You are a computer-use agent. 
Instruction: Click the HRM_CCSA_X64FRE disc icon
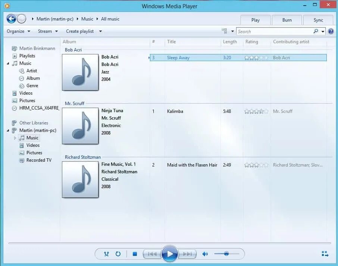(x=15, y=108)
